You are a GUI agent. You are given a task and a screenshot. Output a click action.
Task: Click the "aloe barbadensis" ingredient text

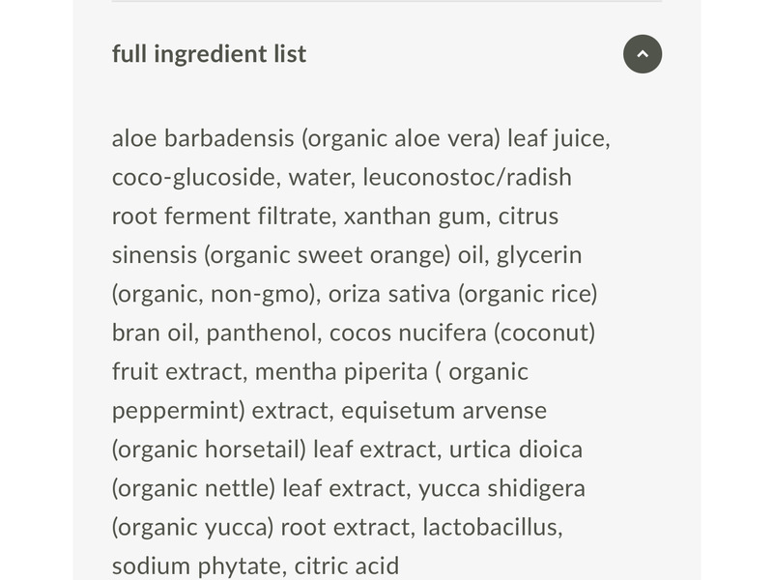click(203, 138)
